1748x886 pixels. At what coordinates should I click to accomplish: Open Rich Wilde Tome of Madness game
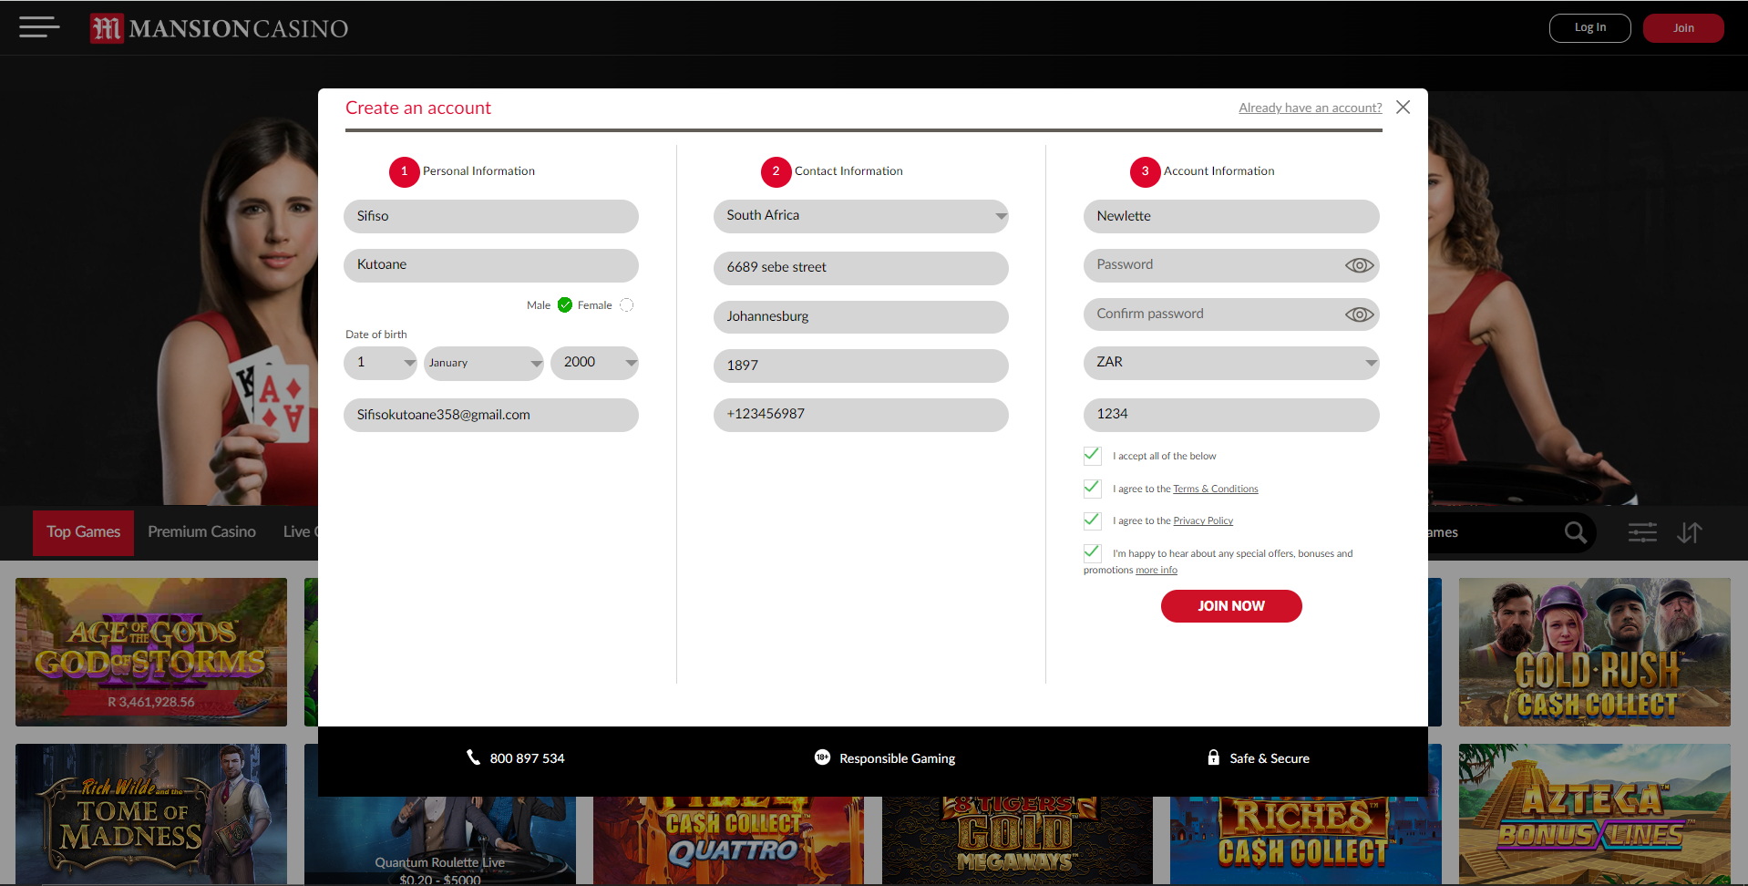(x=151, y=814)
